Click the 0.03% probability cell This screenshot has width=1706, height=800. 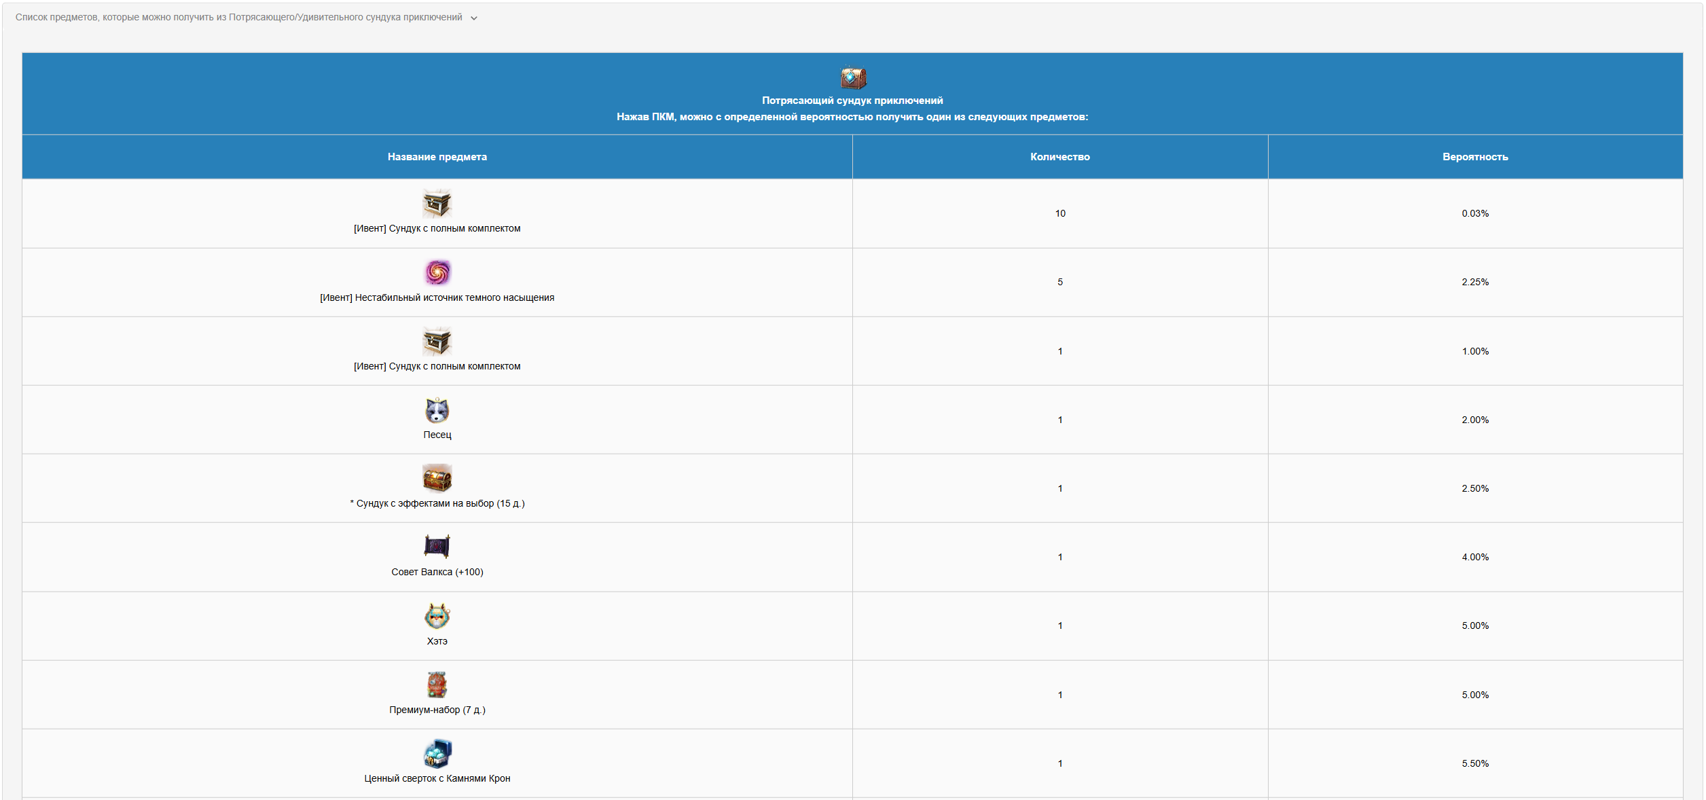pos(1475,213)
